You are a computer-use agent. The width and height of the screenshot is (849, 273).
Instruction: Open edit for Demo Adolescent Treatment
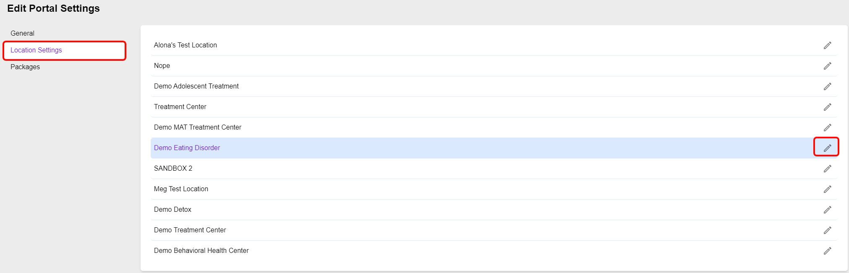(827, 86)
